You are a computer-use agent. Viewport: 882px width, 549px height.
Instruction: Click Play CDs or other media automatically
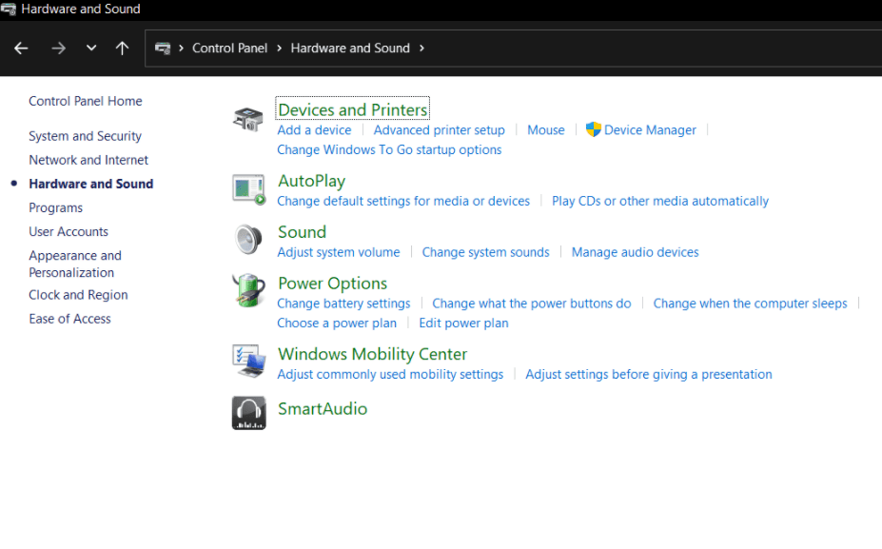pos(659,201)
